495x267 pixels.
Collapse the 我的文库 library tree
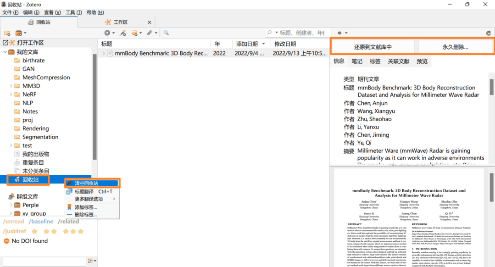point(5,52)
